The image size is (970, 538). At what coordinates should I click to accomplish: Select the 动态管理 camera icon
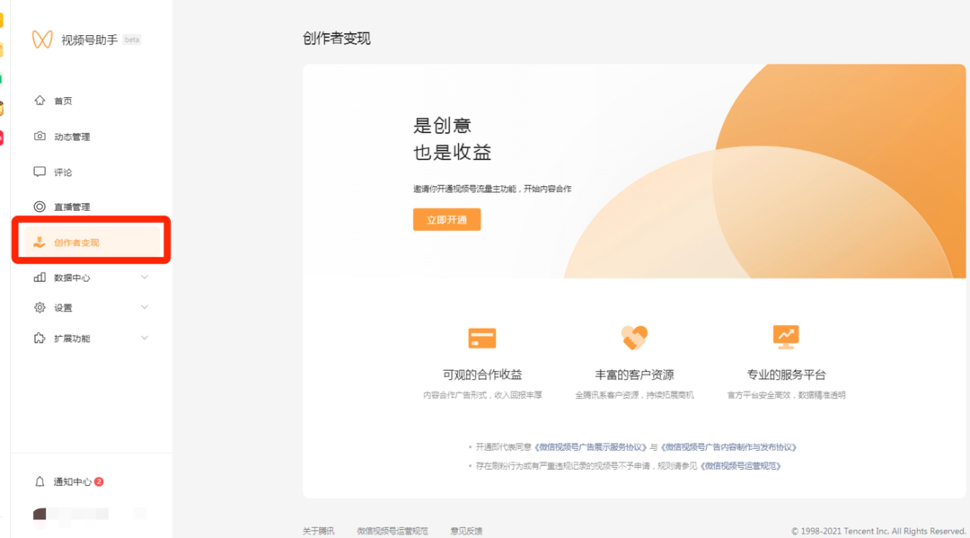point(39,137)
